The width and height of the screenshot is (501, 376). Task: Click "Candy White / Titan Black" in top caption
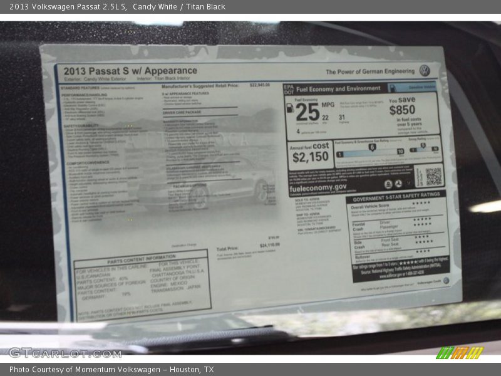(179, 6)
